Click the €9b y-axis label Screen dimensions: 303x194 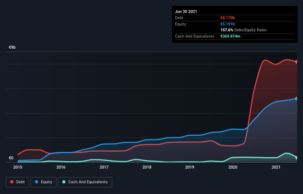click(12, 47)
